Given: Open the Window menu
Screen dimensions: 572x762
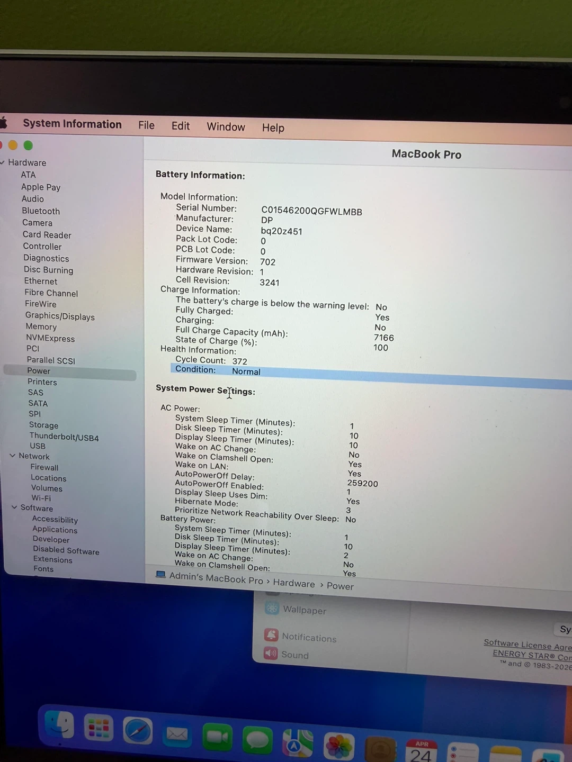Looking at the screenshot, I should pyautogui.click(x=226, y=127).
